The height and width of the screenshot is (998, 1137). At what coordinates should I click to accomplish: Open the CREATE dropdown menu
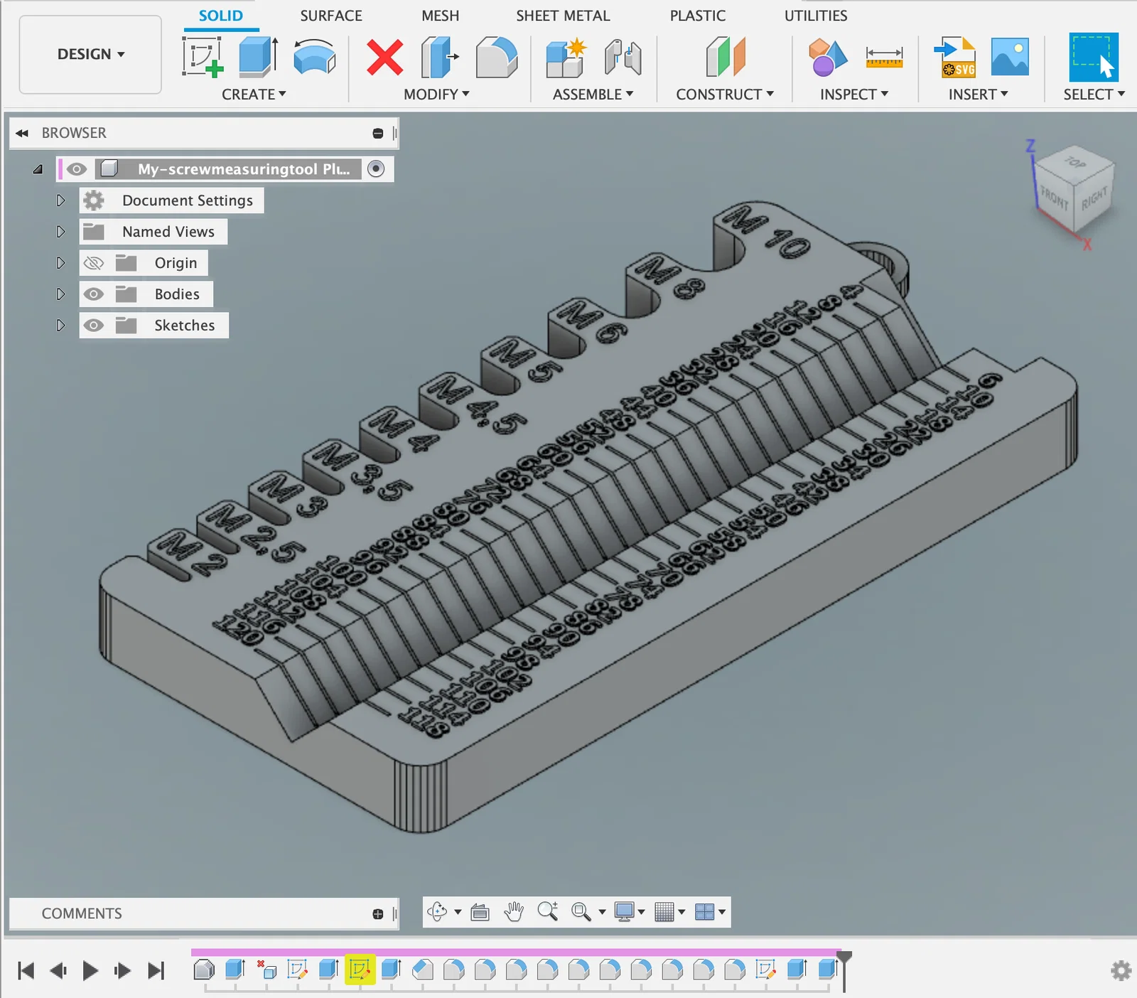coord(254,95)
